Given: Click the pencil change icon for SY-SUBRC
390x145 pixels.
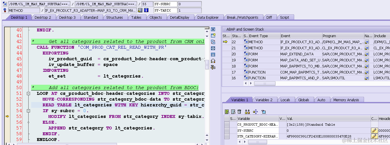Looking at the screenshot, I should 374,131.
